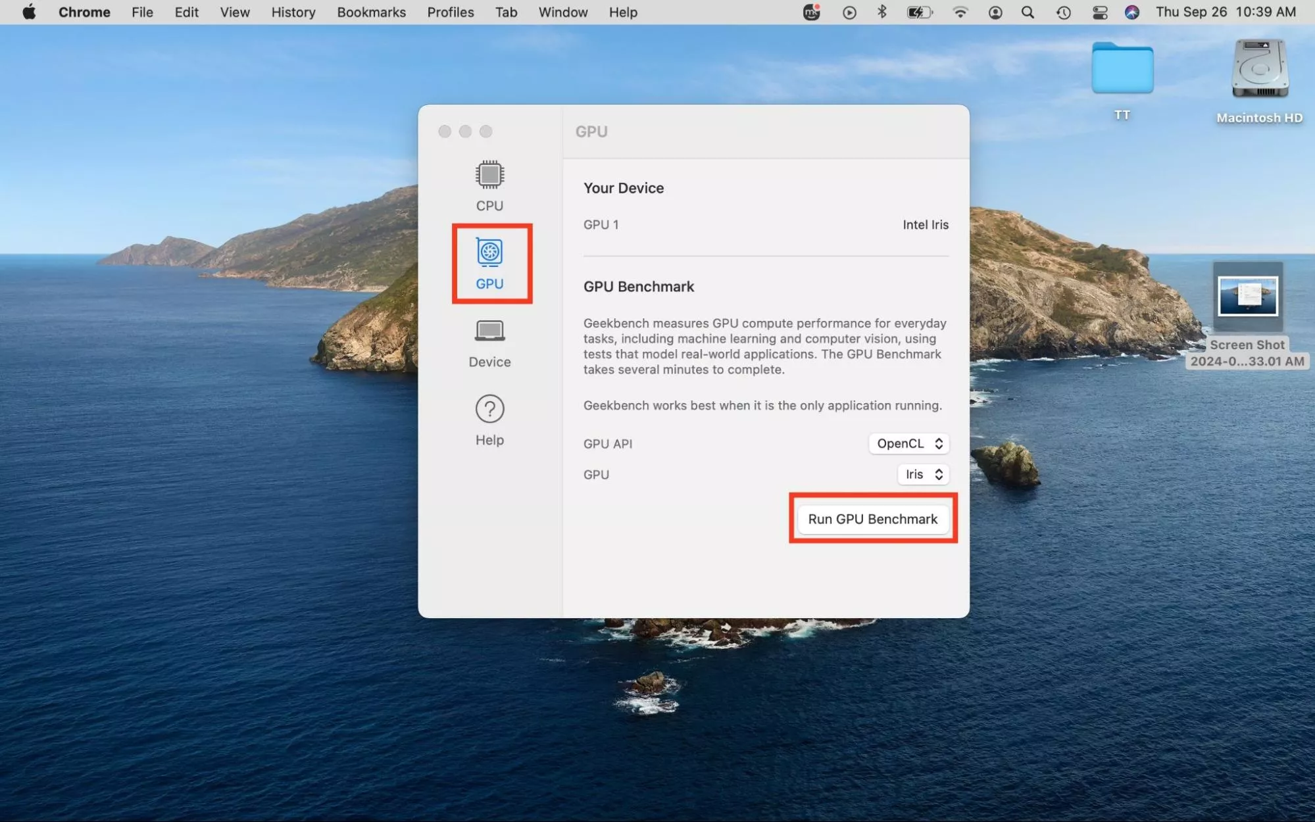Open the Wi-Fi status icon
The height and width of the screenshot is (822, 1315).
(960, 12)
